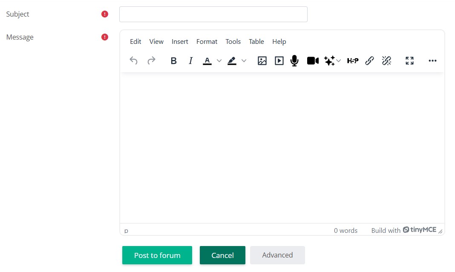Expand the AI sparkle tools dropdown

click(x=339, y=61)
